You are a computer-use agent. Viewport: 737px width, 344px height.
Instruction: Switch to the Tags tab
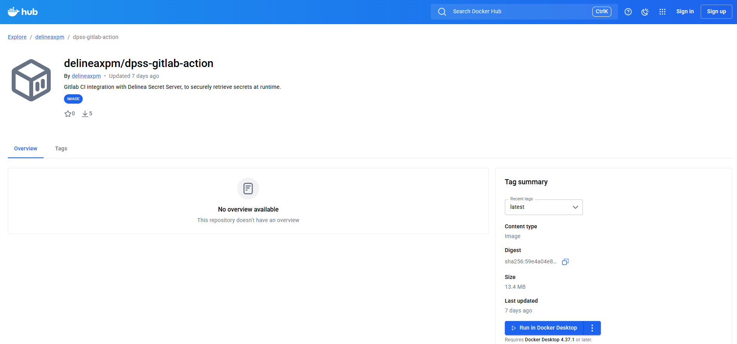61,148
